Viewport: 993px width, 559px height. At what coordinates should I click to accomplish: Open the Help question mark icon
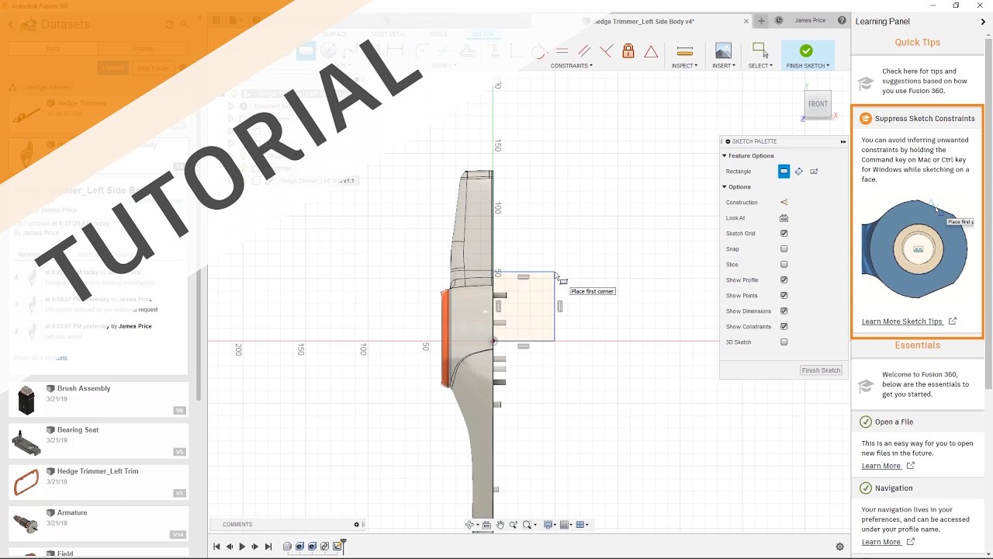tap(842, 21)
